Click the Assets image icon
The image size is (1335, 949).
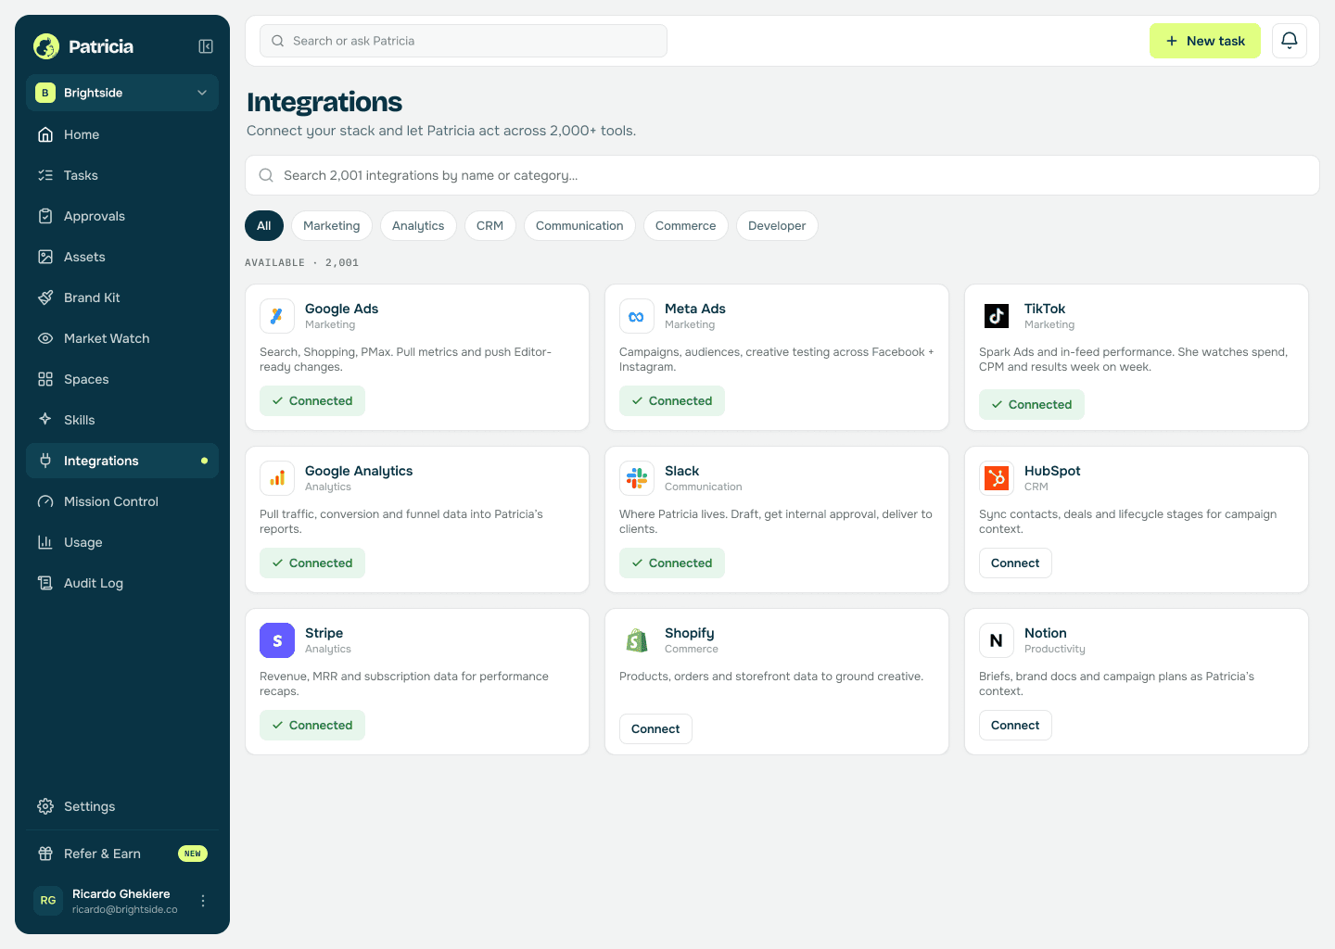tap(45, 257)
